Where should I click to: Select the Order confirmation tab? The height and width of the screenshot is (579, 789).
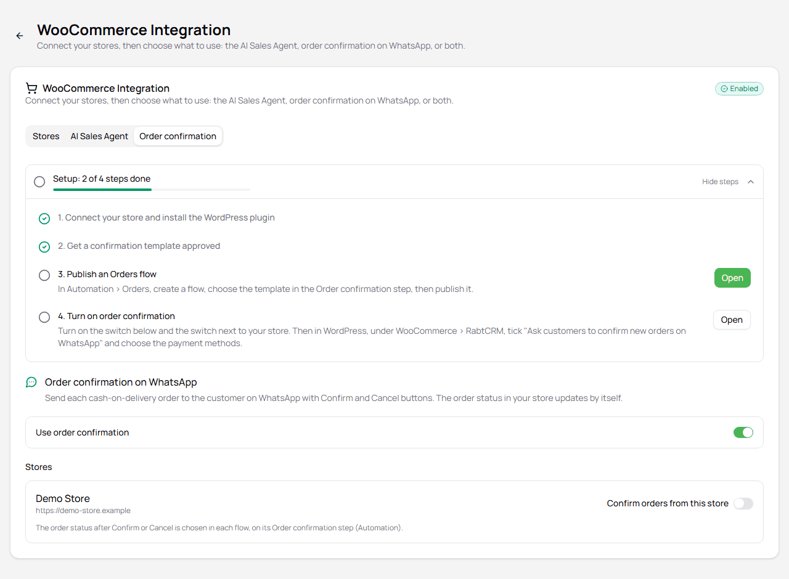178,136
